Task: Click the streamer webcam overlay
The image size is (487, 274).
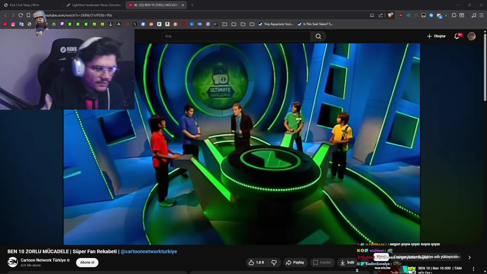Action: (67, 70)
